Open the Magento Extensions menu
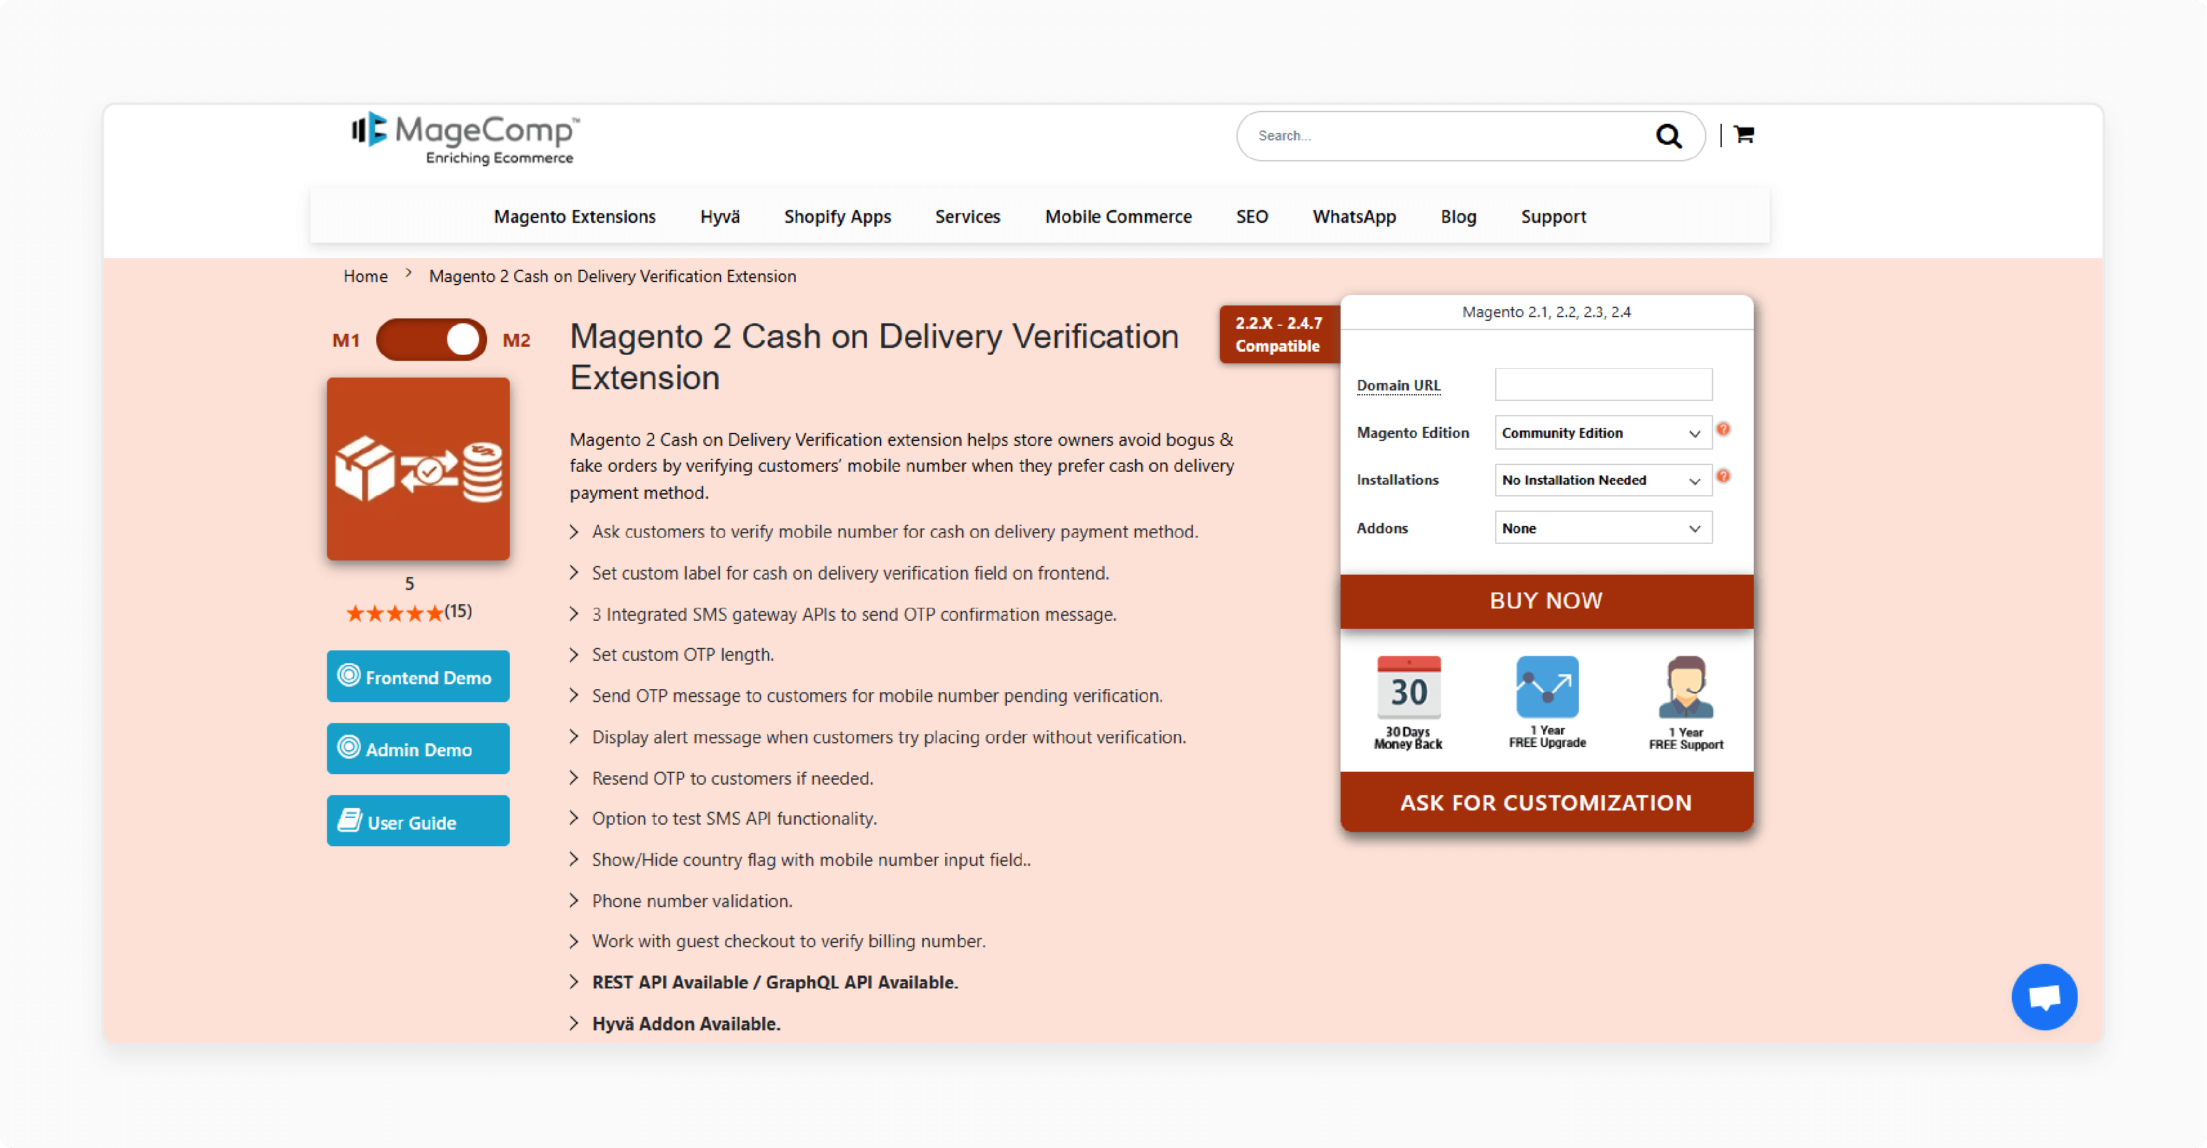The width and height of the screenshot is (2207, 1148). (x=574, y=217)
